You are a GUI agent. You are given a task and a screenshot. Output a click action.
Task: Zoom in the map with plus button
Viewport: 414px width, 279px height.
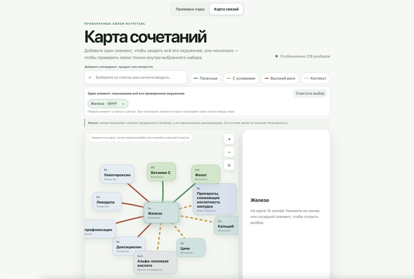tap(229, 139)
